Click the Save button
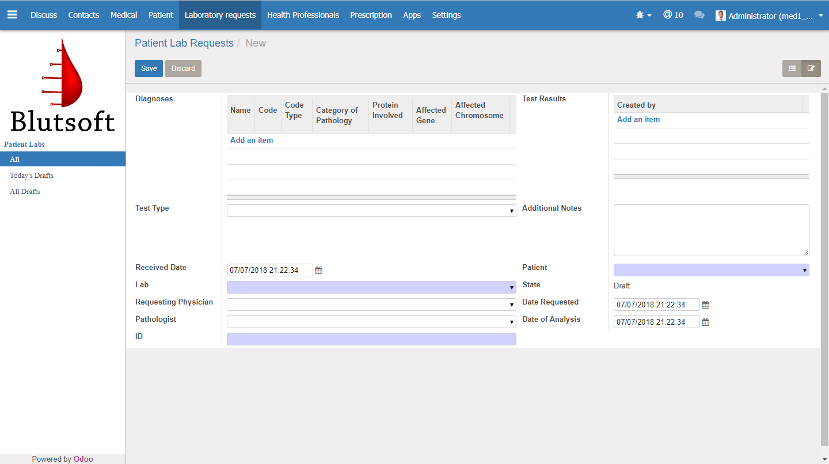 click(x=149, y=69)
